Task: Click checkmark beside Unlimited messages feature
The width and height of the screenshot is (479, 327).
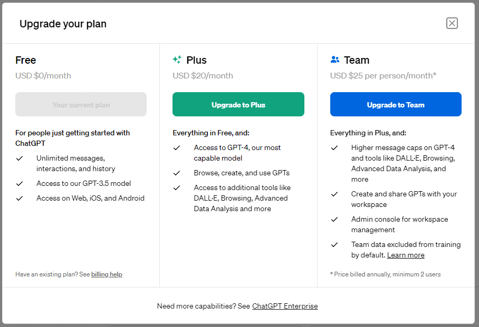Action: click(20, 158)
